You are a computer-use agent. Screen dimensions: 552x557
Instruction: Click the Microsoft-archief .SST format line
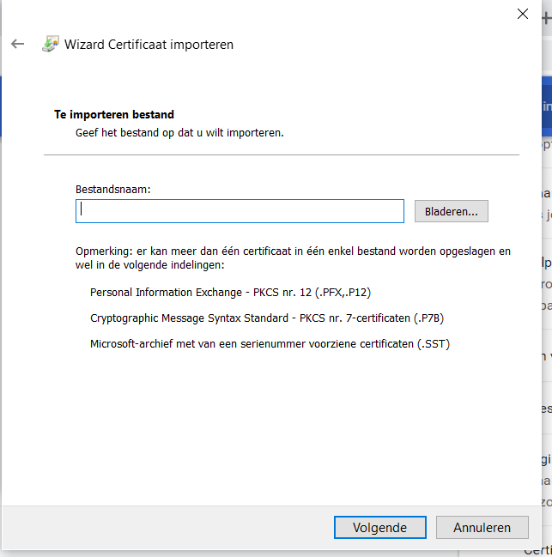[x=270, y=344]
